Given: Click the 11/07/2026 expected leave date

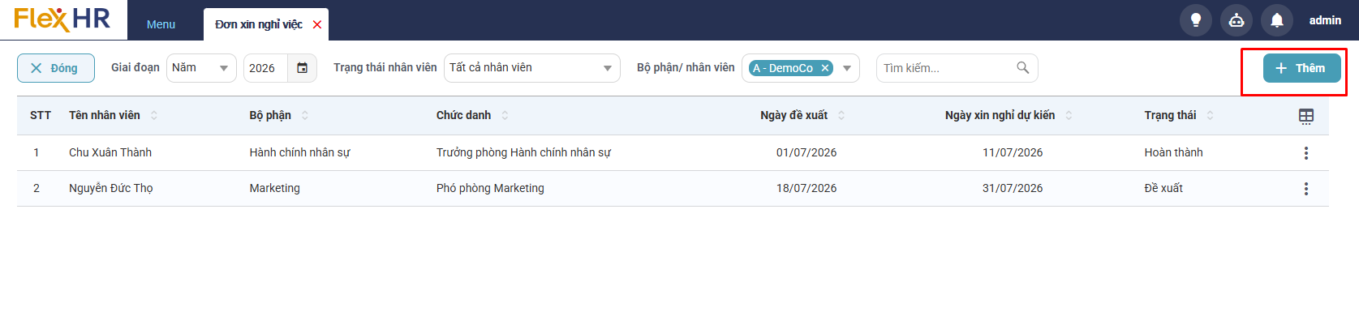Looking at the screenshot, I should click(1013, 152).
